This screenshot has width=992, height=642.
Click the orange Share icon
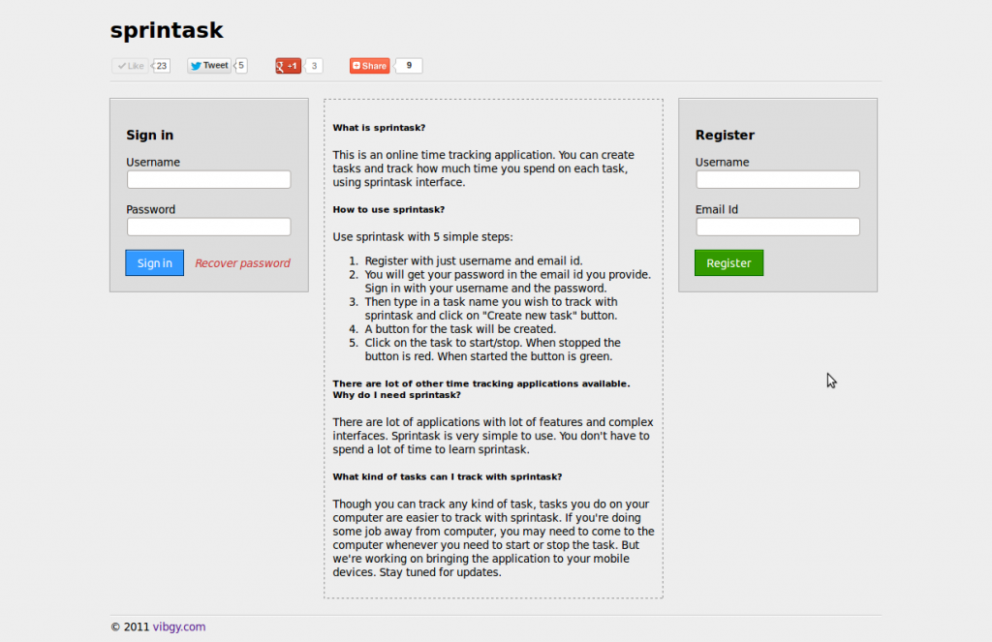(356, 66)
